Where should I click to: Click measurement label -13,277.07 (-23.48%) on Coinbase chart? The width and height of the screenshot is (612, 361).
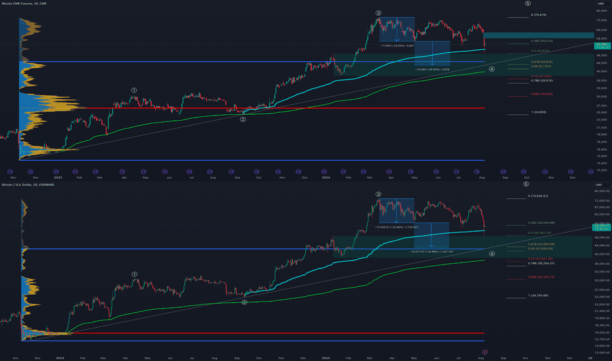(431, 251)
